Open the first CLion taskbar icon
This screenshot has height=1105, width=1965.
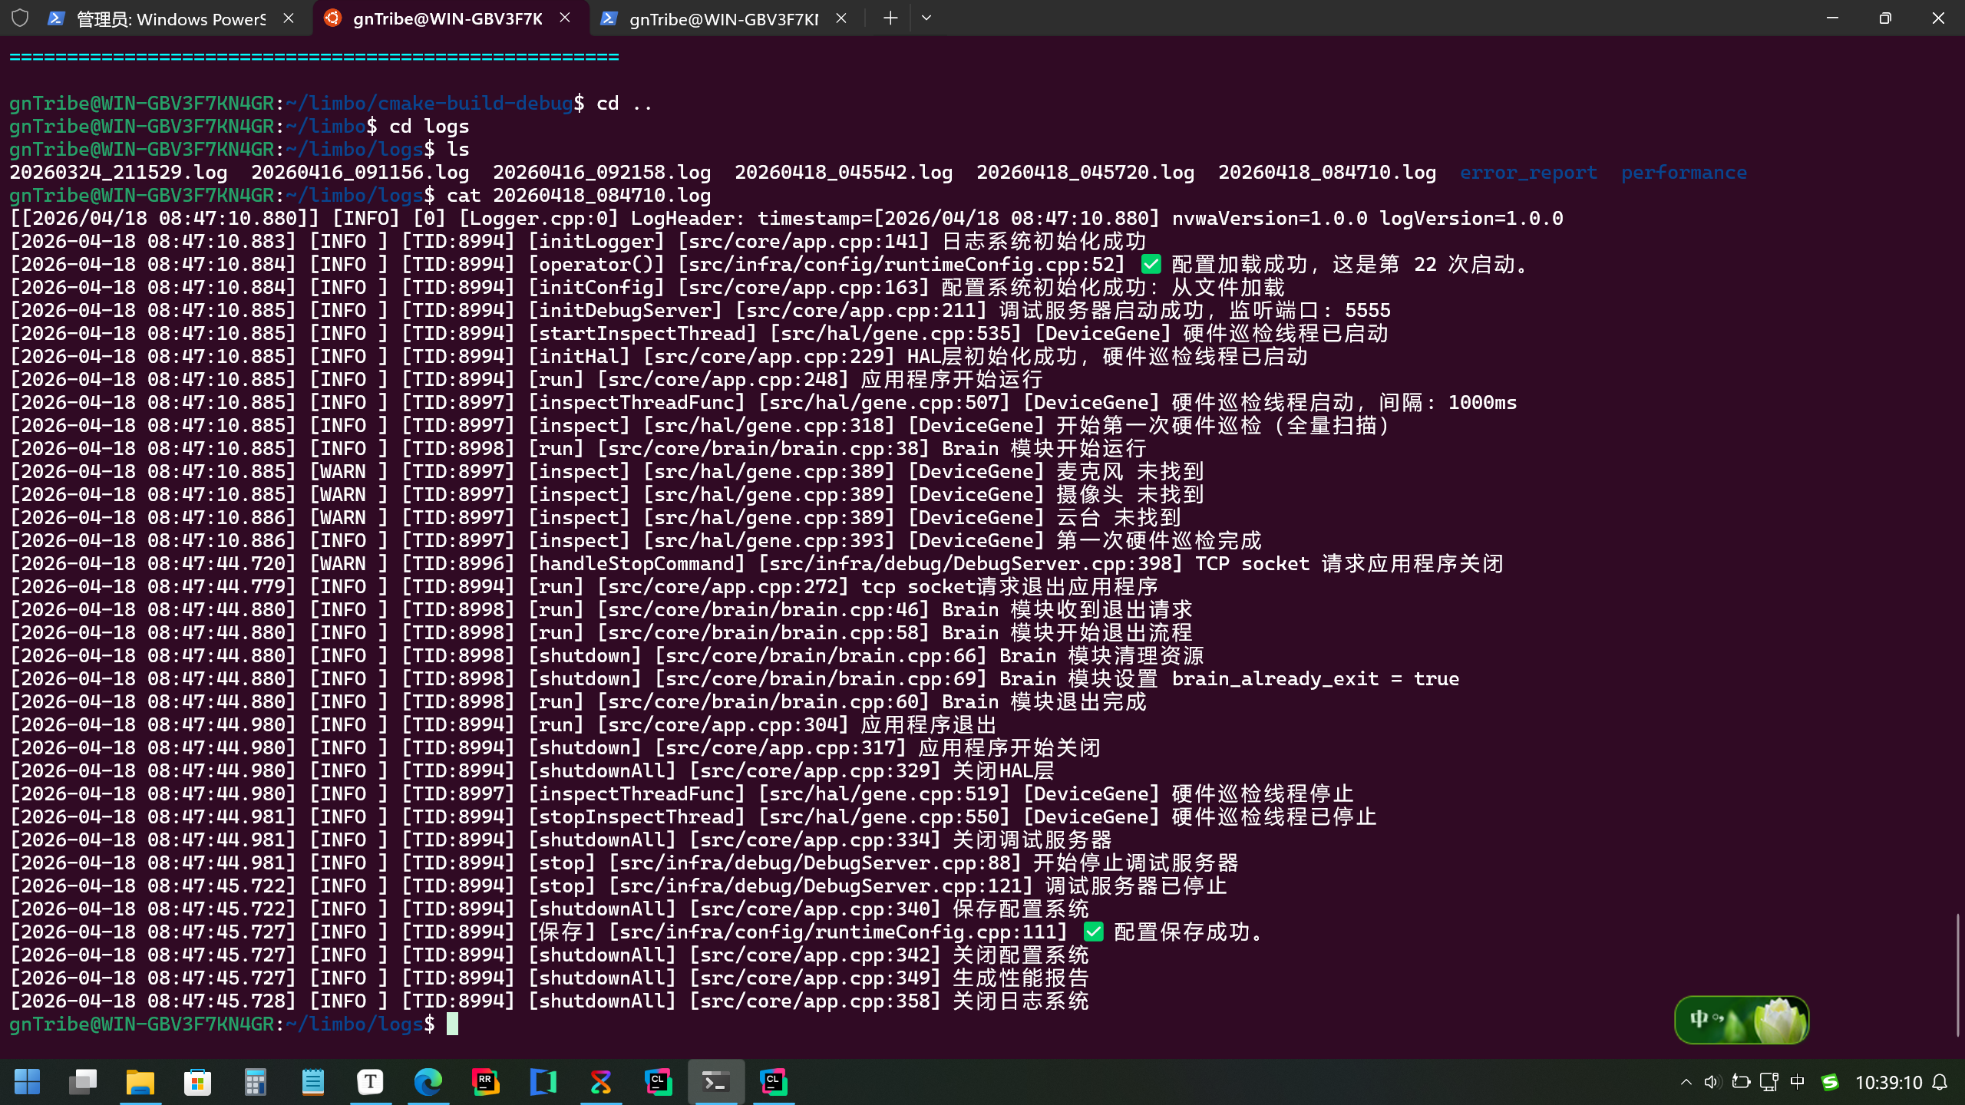coord(658,1082)
